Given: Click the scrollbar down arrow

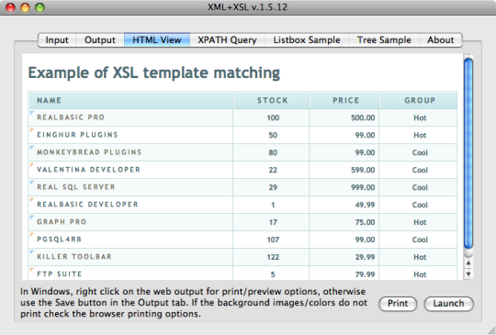Looking at the screenshot, I should coord(468,274).
